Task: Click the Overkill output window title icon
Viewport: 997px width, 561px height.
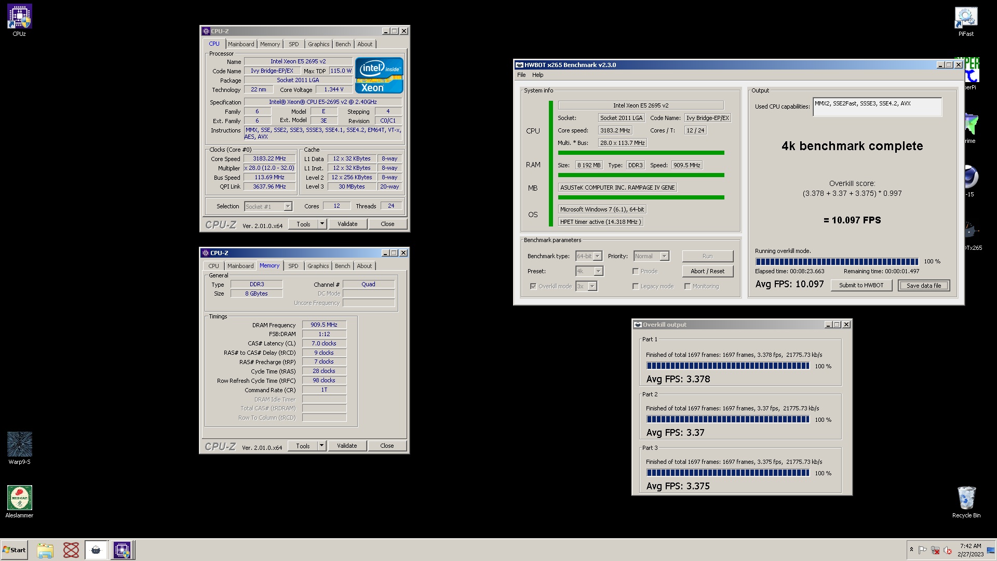Action: click(638, 325)
